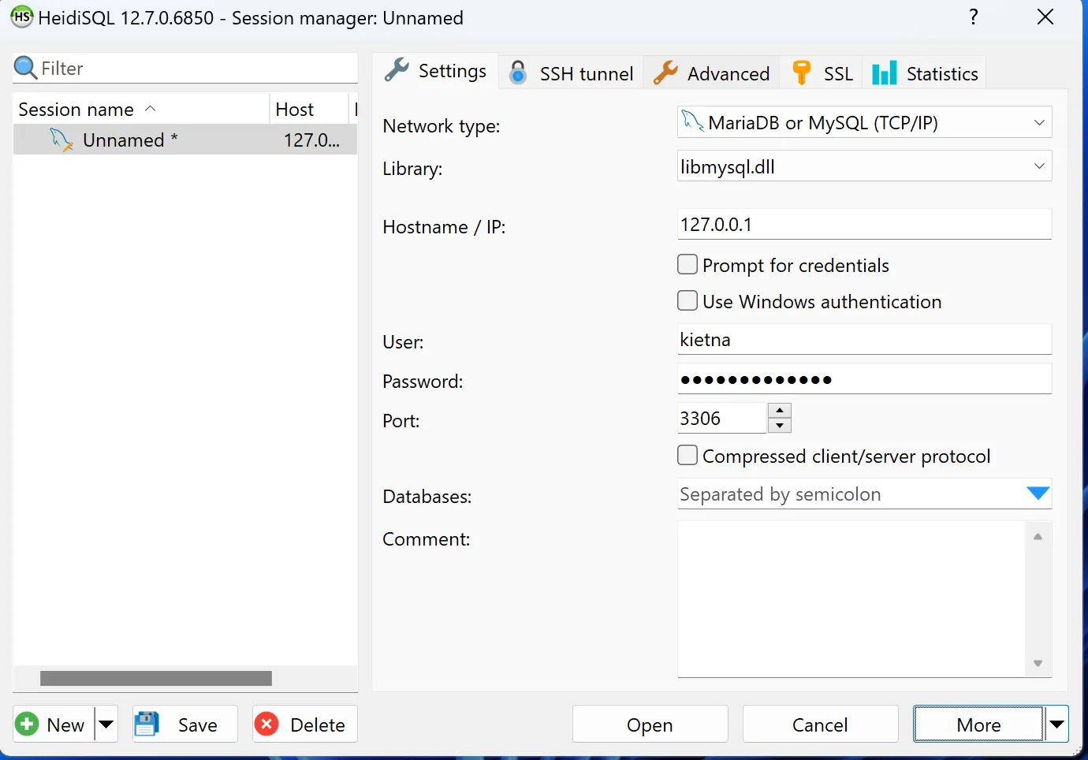Viewport: 1088px width, 760px height.
Task: Click the More button
Action: (978, 724)
